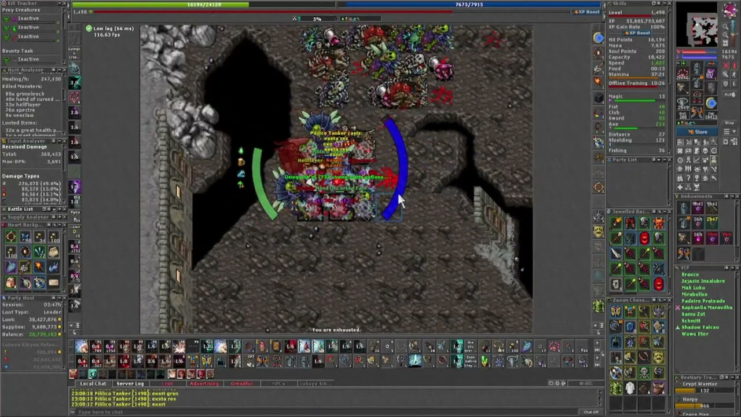Click the weapon hand equipment slot
This screenshot has height=417, width=741.
pyautogui.click(x=682, y=87)
